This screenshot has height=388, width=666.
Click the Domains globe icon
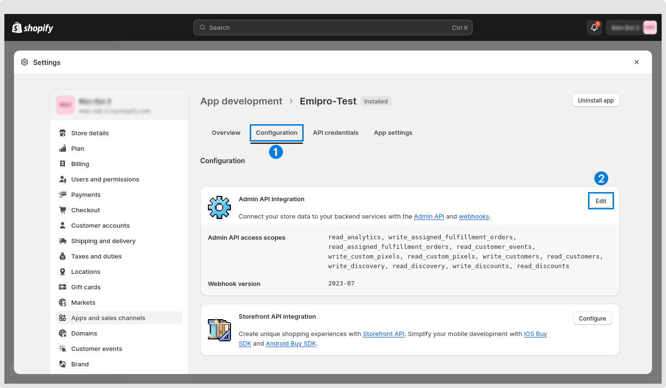click(x=63, y=333)
